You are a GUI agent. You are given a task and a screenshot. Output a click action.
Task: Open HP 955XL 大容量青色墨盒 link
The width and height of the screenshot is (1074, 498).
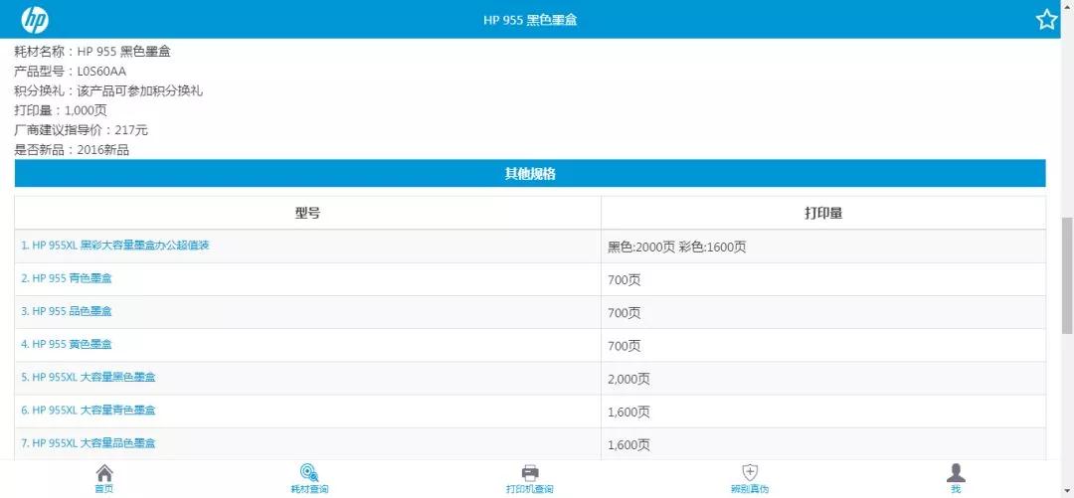click(89, 410)
